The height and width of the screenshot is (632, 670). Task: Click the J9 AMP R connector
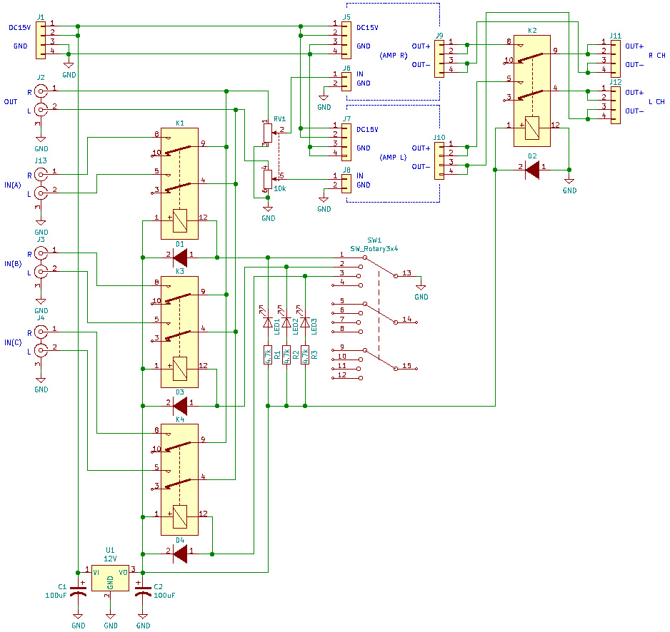click(x=439, y=56)
